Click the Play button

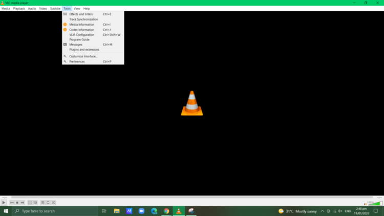(4, 203)
